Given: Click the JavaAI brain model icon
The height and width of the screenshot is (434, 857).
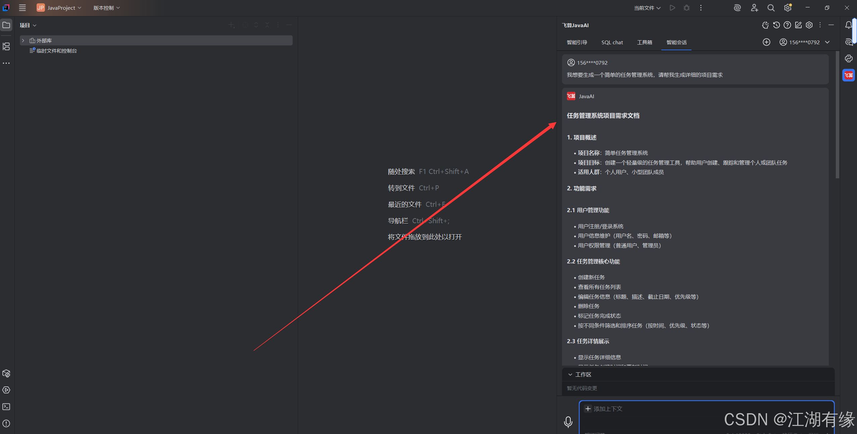Looking at the screenshot, I should pos(765,25).
